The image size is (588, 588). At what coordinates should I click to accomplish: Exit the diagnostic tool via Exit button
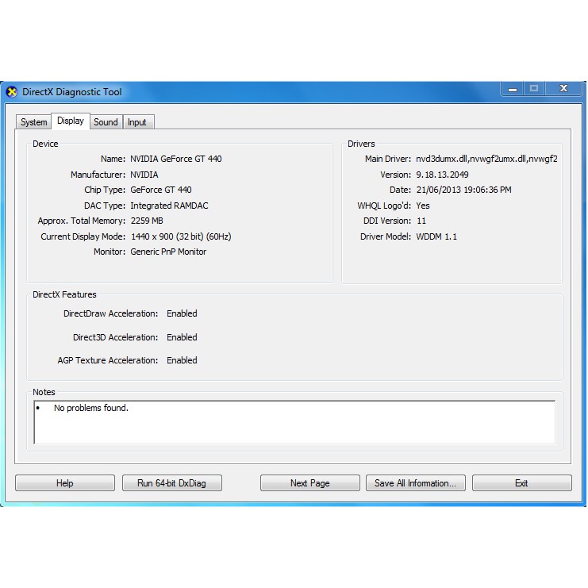click(521, 483)
